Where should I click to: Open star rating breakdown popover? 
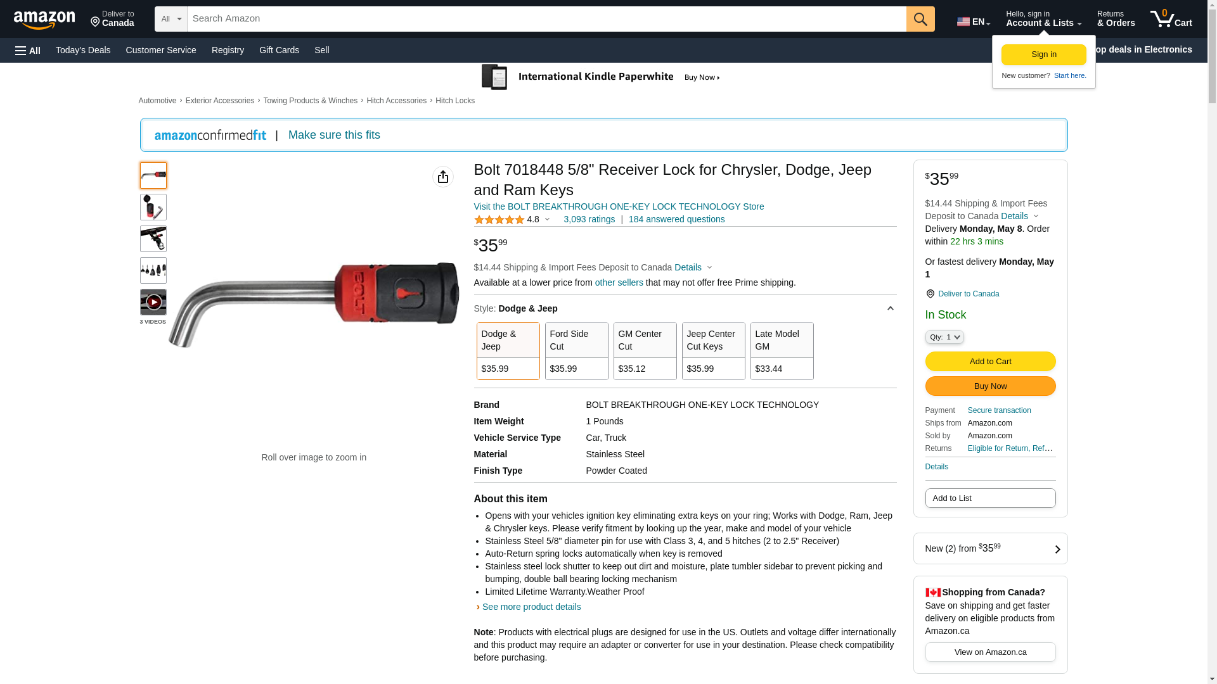[x=512, y=220]
